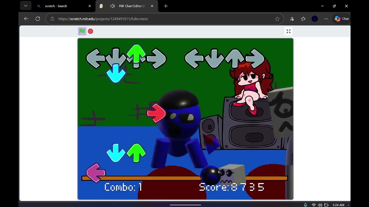Click the Score: 8735 text
The width and height of the screenshot is (369, 207).
231,187
